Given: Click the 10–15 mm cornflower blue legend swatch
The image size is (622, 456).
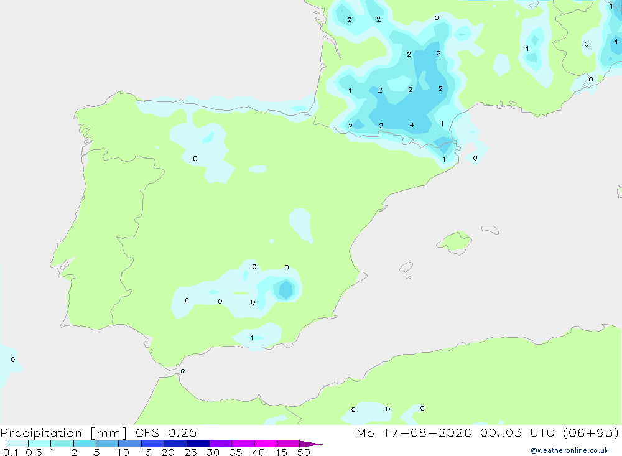Looking at the screenshot, I should coord(130,444).
